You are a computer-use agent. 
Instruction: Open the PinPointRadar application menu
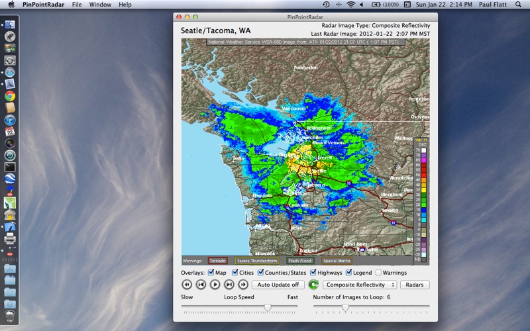[x=43, y=5]
